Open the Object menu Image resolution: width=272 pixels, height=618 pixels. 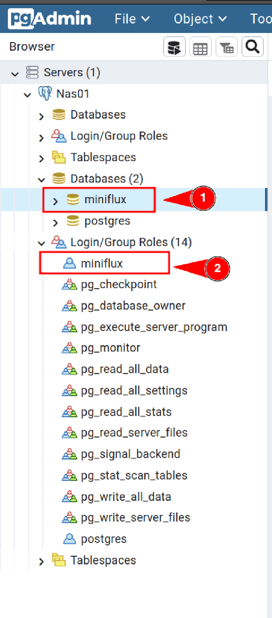point(200,19)
